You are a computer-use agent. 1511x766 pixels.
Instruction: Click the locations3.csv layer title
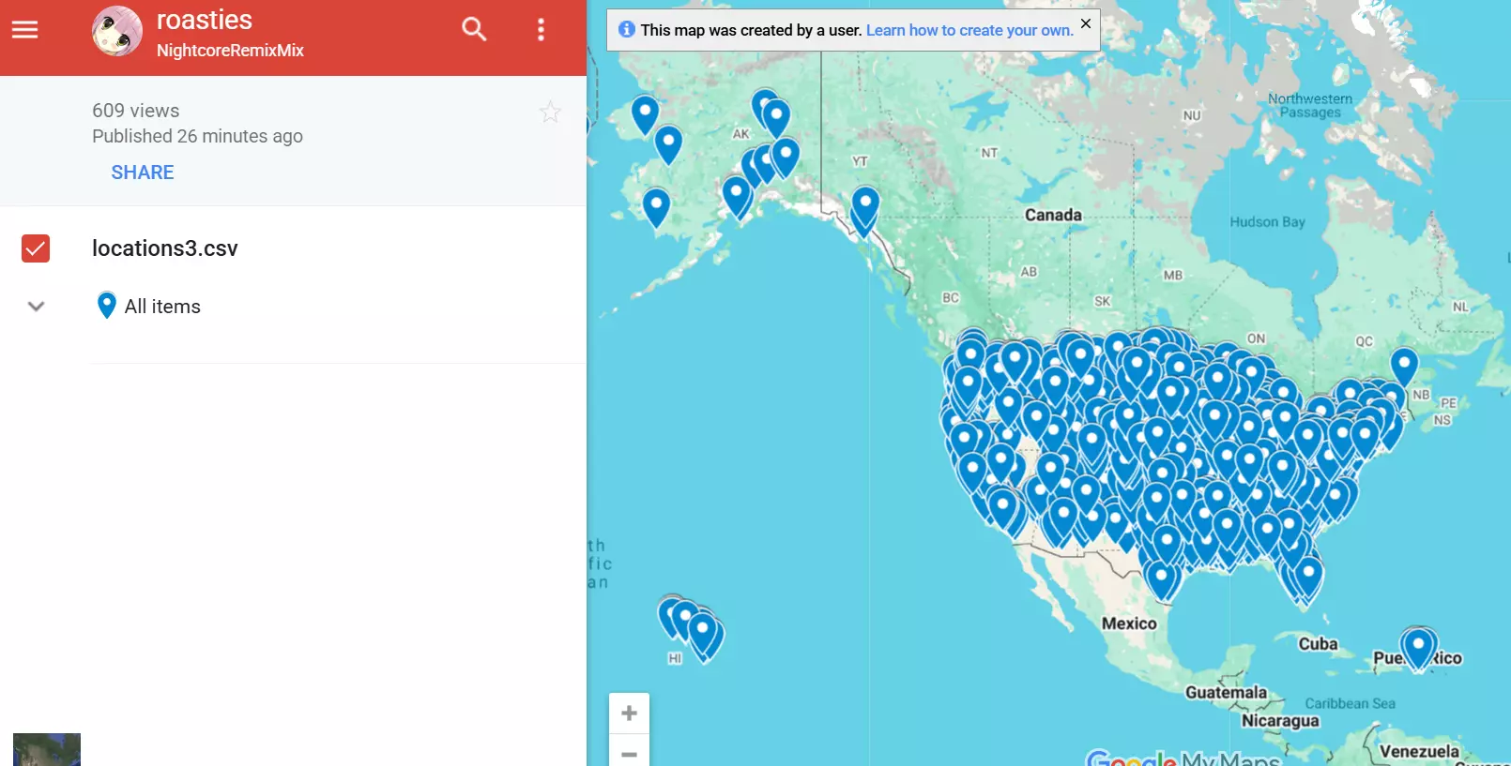pos(165,248)
